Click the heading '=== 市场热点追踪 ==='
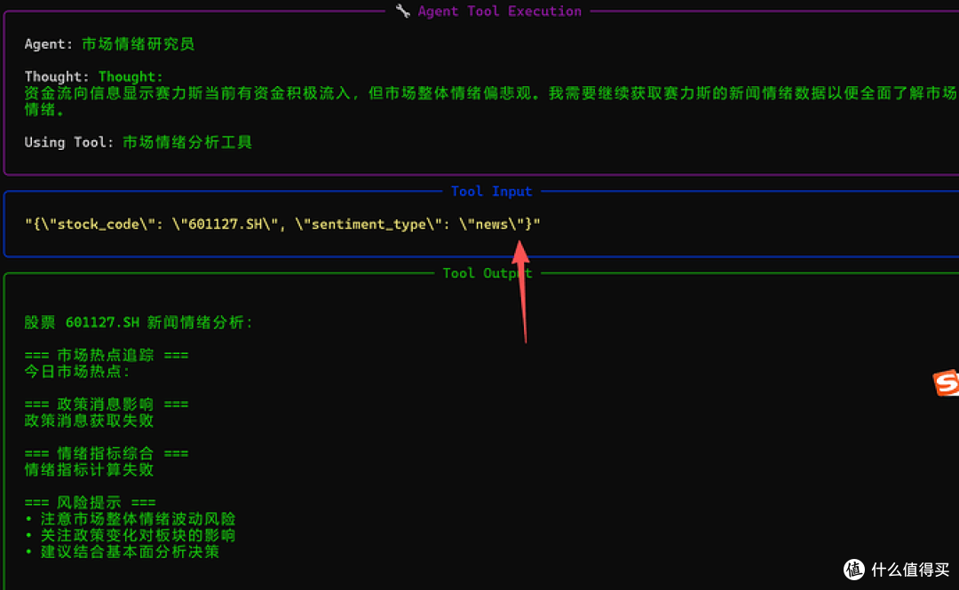959x590 pixels. (107, 355)
